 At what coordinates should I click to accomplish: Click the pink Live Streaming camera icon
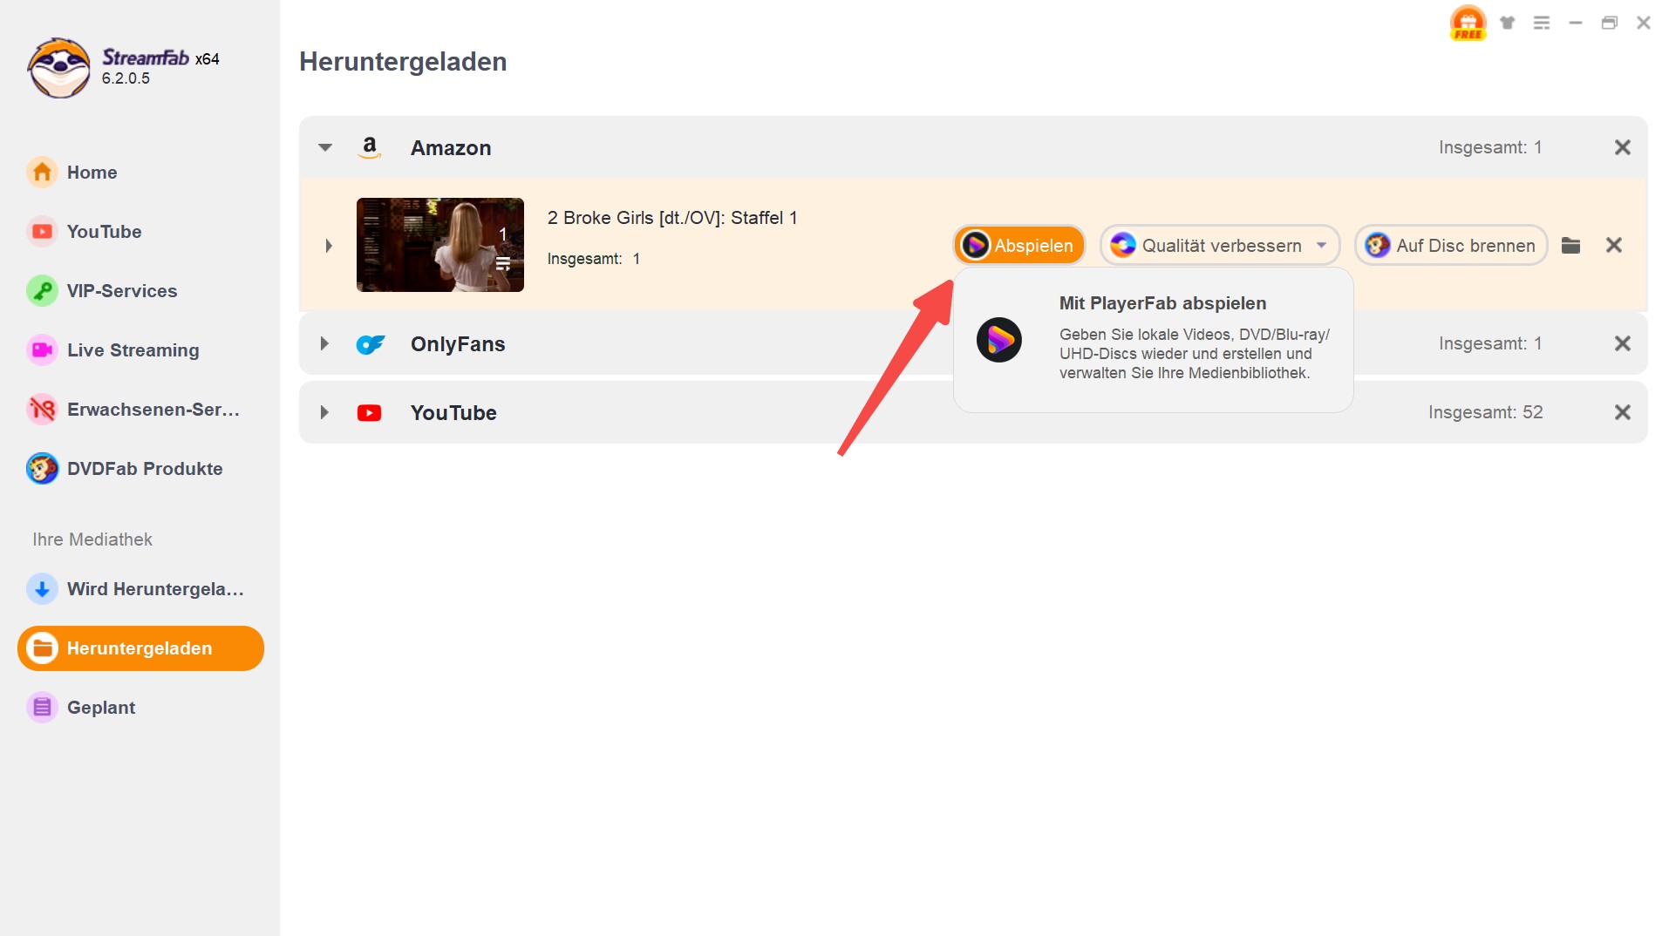(42, 350)
